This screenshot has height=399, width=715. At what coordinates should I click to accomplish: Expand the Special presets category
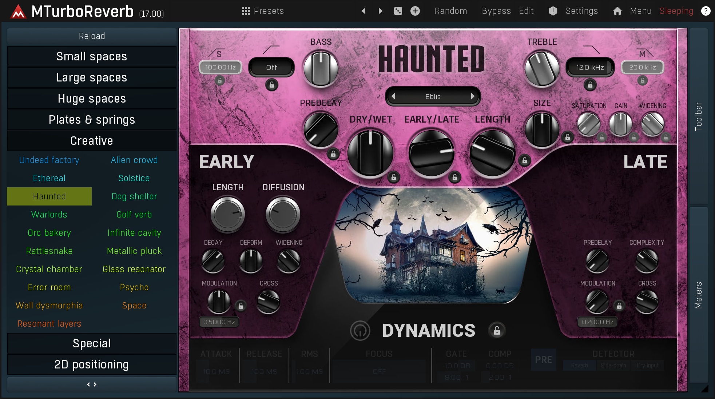tap(92, 343)
